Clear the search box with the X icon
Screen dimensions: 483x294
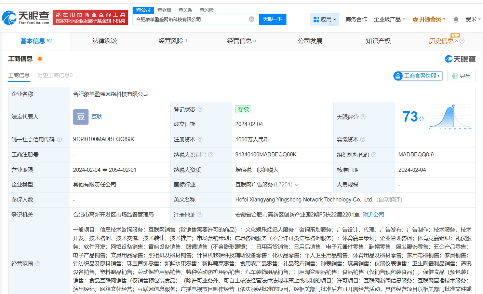click(x=251, y=19)
